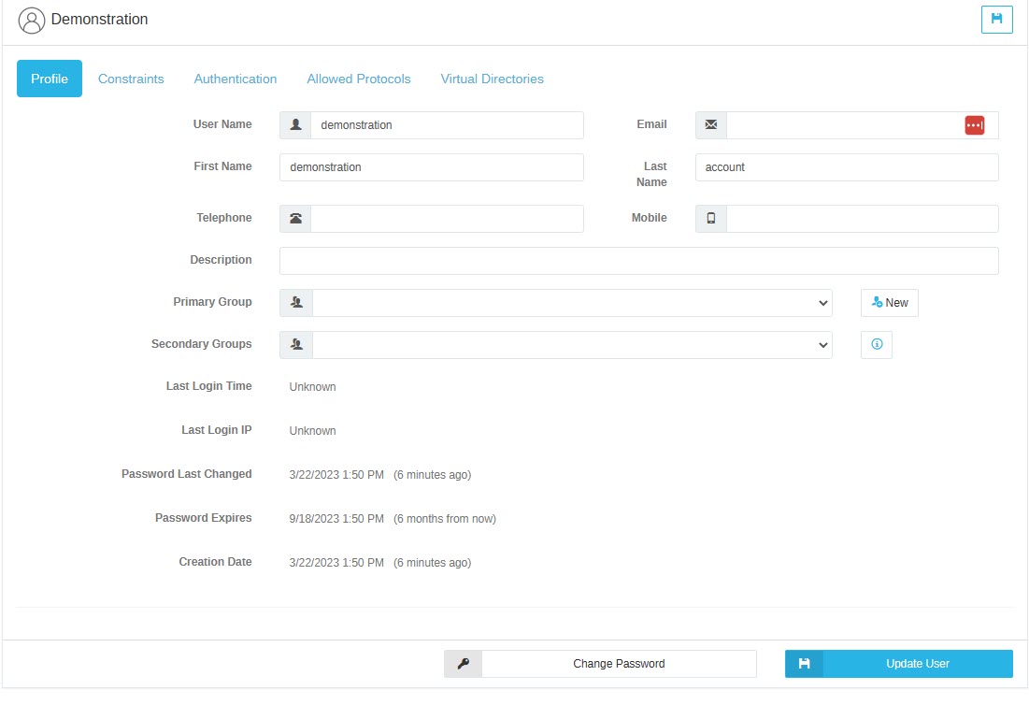Focus the Mobile input field

tap(863, 219)
